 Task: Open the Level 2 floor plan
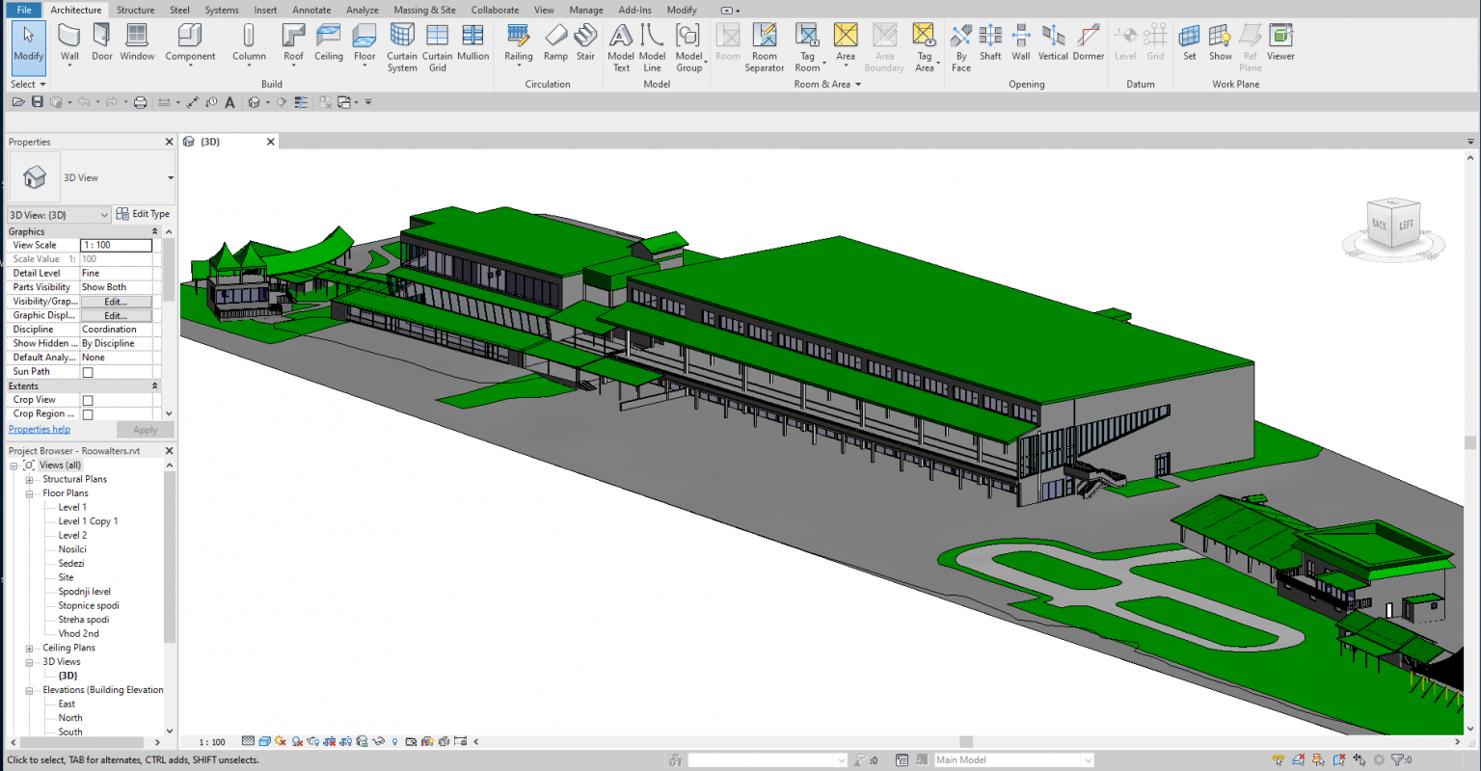[x=72, y=535]
